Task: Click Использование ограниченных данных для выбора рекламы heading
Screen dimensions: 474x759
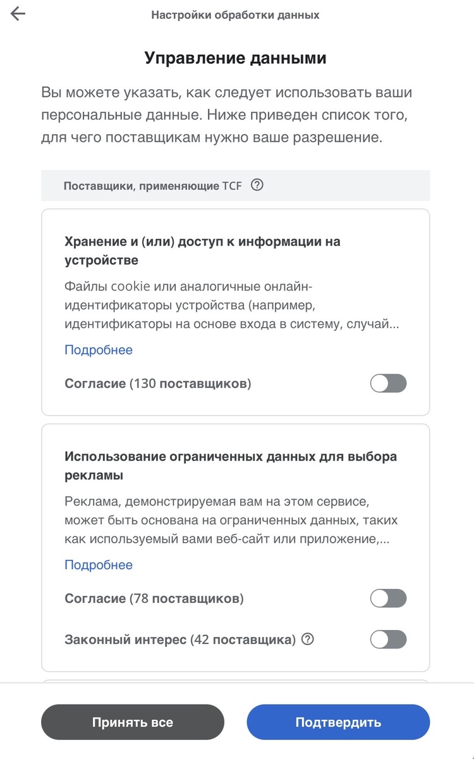Action: tap(230, 466)
